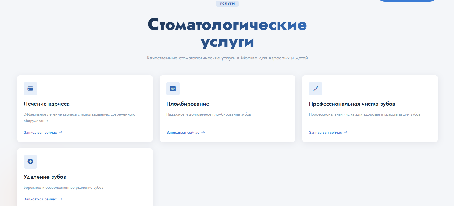This screenshot has height=206, width=454.
Task: Click arrow beside Записаться сейчас in Удаление зубов card
Action: tap(60, 199)
